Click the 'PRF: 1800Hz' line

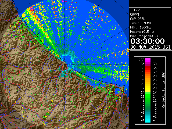coord(141,27)
